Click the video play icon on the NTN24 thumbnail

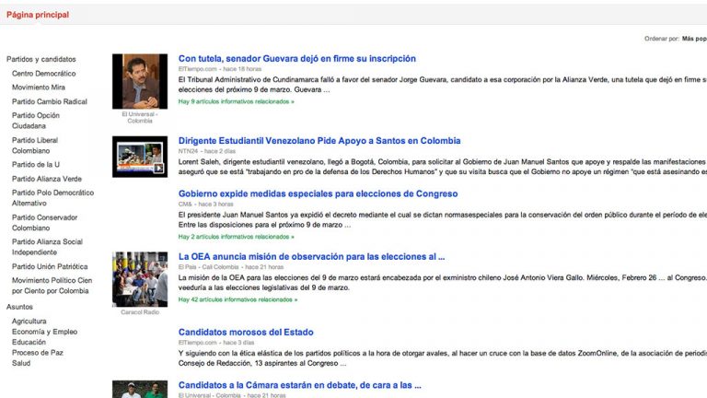pos(158,168)
